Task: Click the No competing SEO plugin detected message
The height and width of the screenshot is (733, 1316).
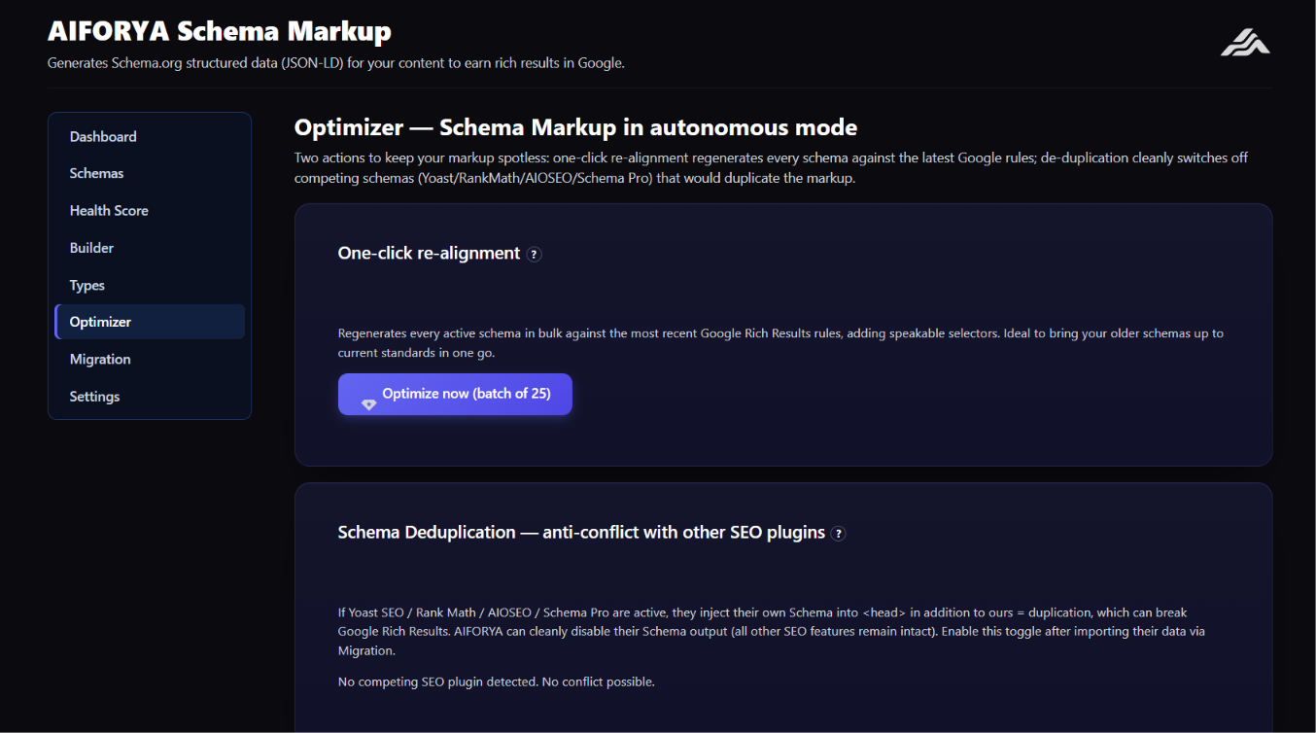Action: (x=496, y=681)
